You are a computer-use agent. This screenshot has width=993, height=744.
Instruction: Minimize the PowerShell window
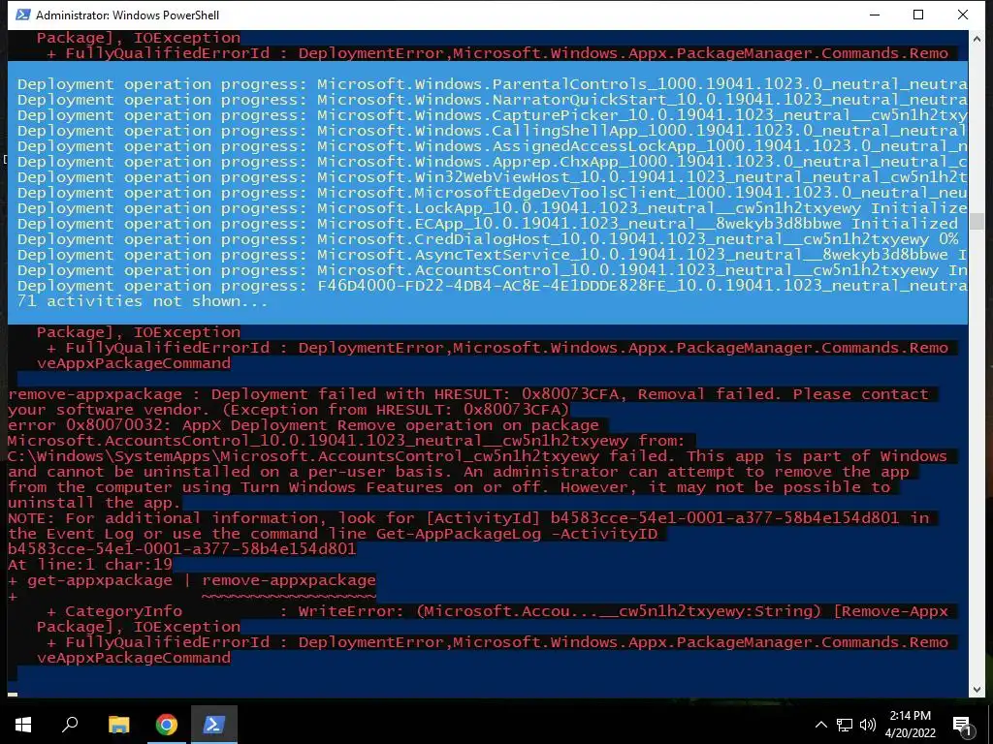(x=875, y=15)
